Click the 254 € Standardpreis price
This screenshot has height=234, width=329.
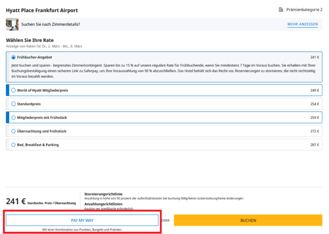pos(315,104)
